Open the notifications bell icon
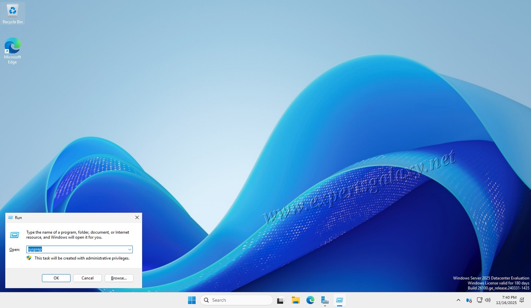 tap(522, 300)
